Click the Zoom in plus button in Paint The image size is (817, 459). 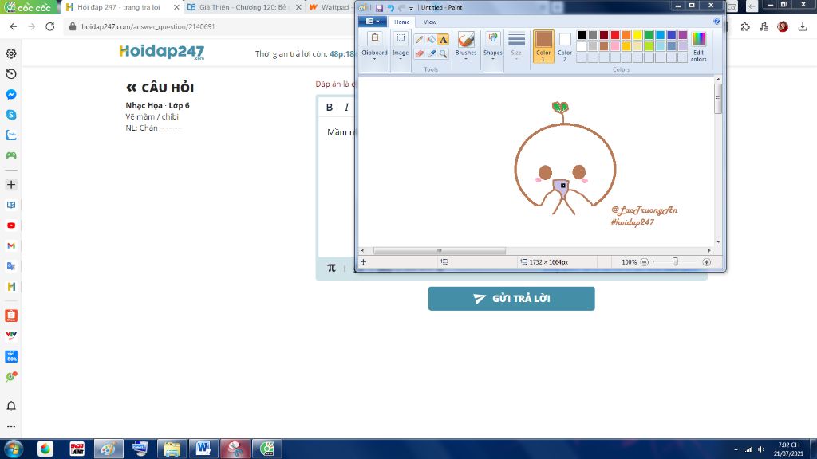(707, 262)
